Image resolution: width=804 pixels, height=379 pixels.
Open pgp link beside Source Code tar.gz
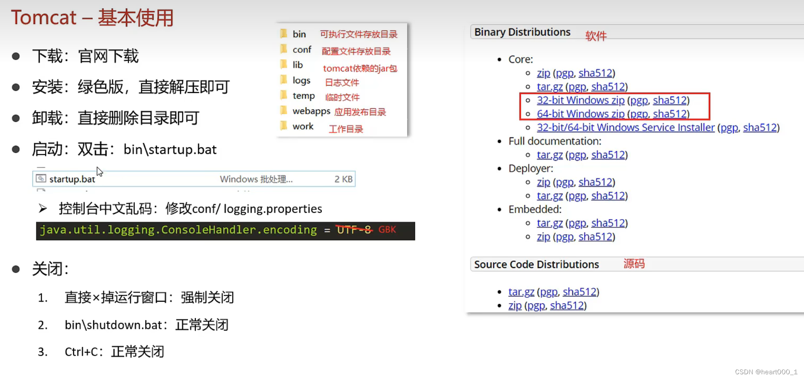(548, 292)
